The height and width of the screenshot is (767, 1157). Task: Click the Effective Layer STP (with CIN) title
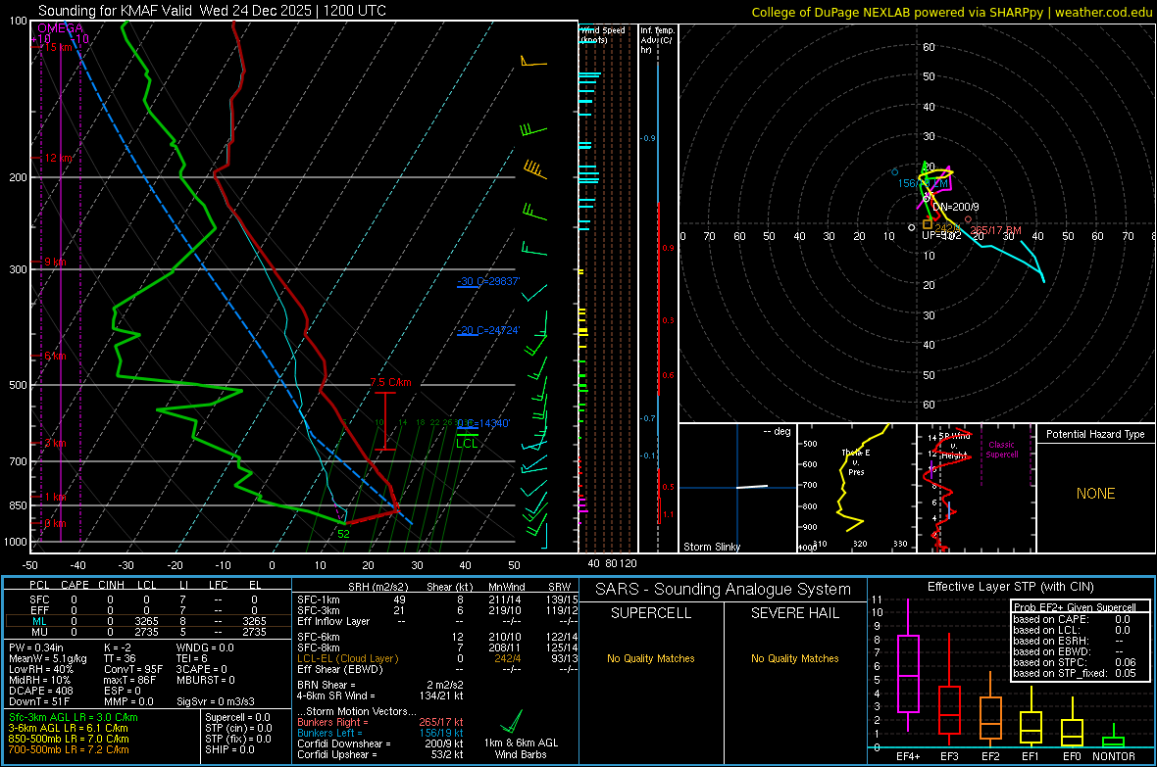pos(1010,587)
